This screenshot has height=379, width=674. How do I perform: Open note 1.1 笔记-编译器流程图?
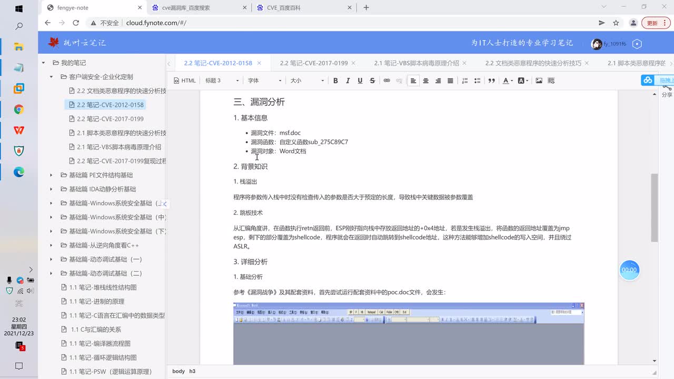tap(100, 343)
